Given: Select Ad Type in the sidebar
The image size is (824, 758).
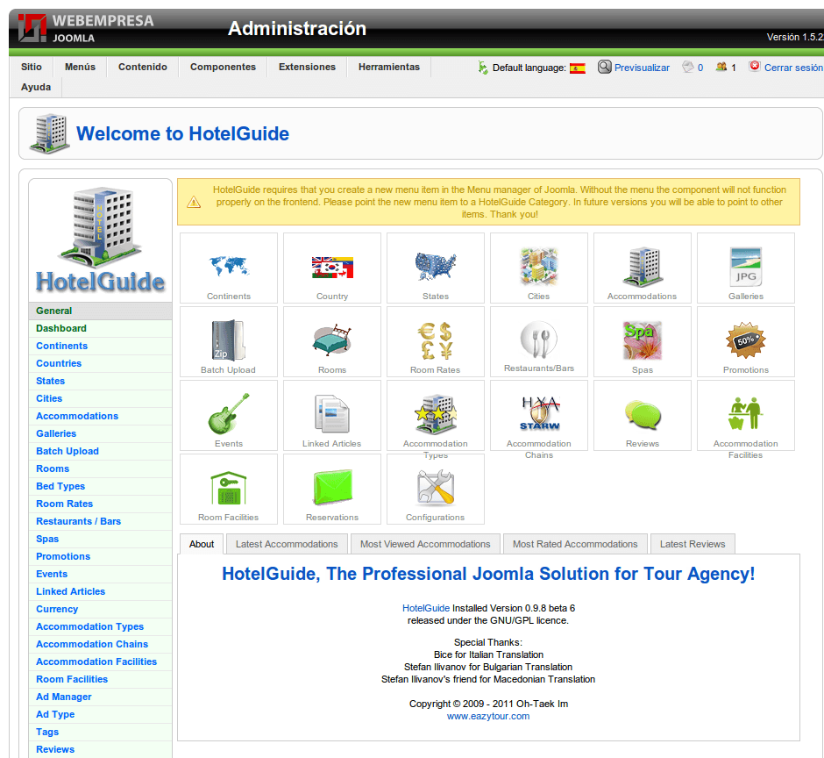Looking at the screenshot, I should pos(101,714).
